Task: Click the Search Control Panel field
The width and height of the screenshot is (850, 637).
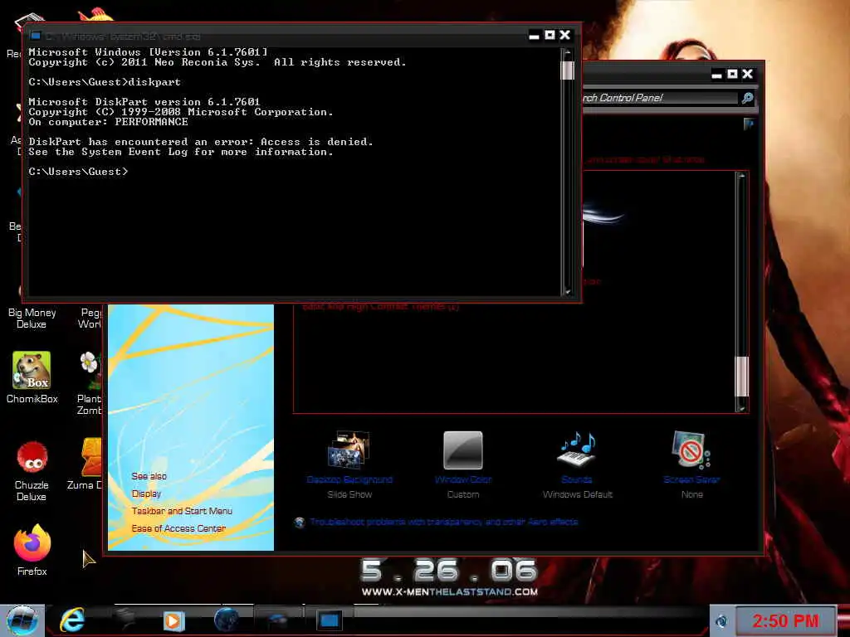Action: click(x=659, y=98)
